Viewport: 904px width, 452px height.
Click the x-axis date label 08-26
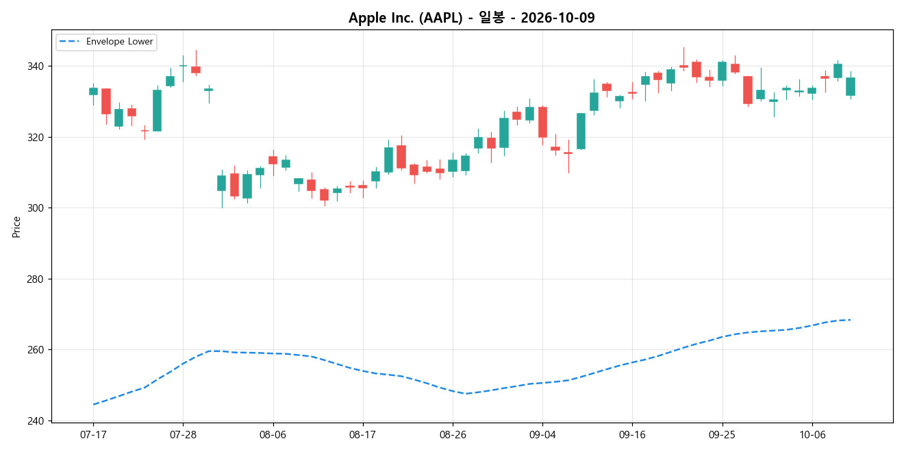click(x=453, y=434)
